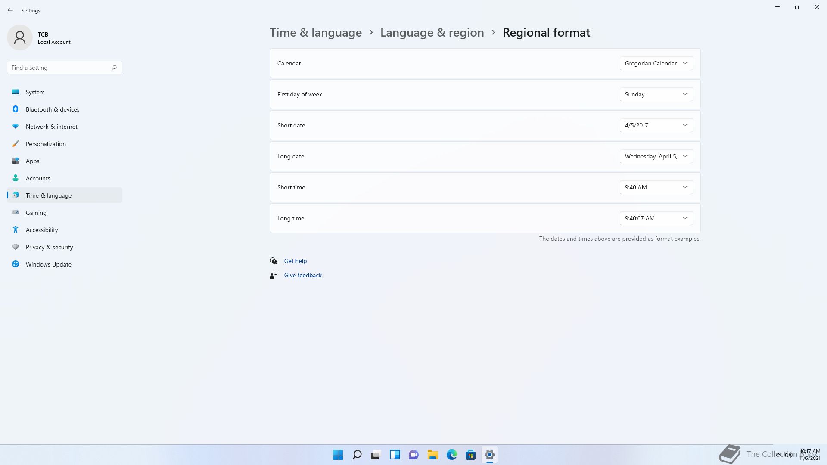This screenshot has height=465, width=827.
Task: Click the Bluetooth icon in sidebar
Action: [16, 109]
